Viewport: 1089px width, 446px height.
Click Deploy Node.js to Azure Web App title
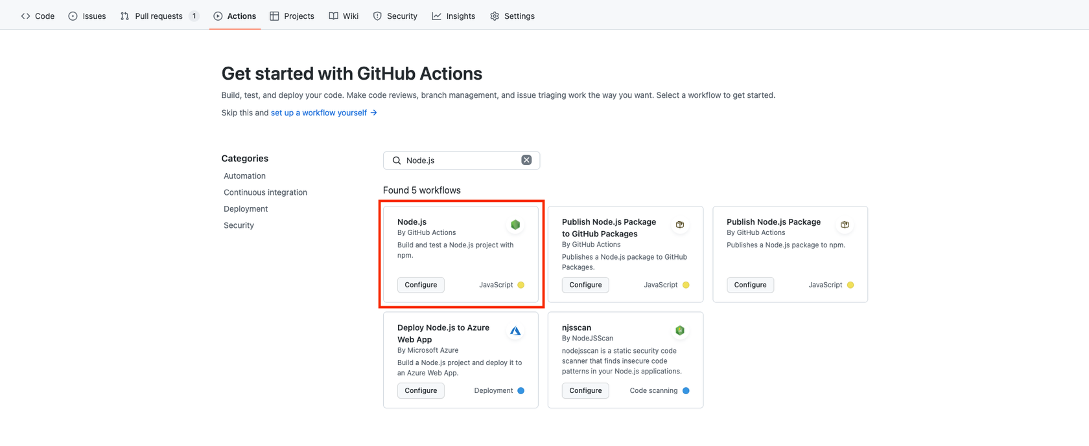tap(443, 333)
